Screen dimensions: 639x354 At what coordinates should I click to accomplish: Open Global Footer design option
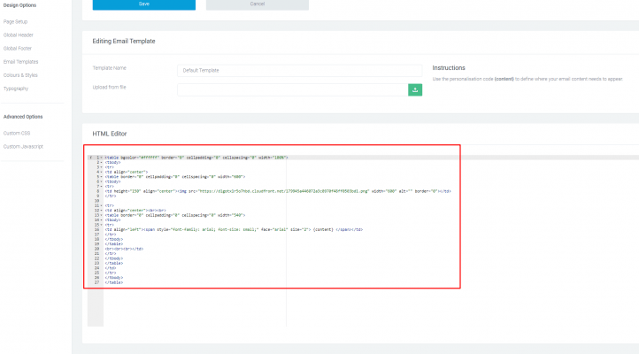point(18,49)
